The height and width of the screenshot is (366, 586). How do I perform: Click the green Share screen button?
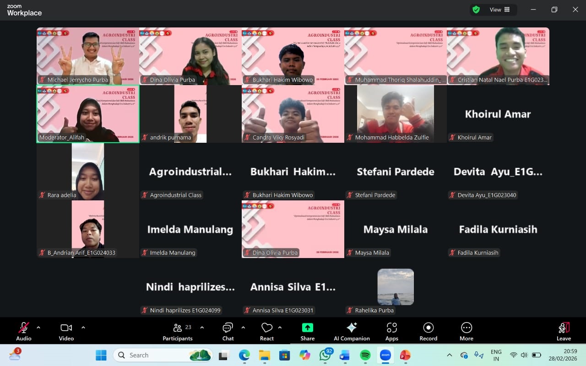pos(307,331)
